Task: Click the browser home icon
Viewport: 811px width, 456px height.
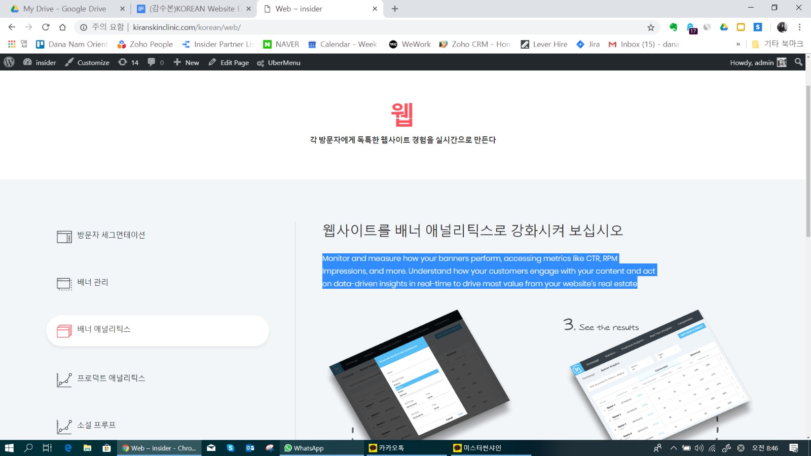Action: click(62, 27)
